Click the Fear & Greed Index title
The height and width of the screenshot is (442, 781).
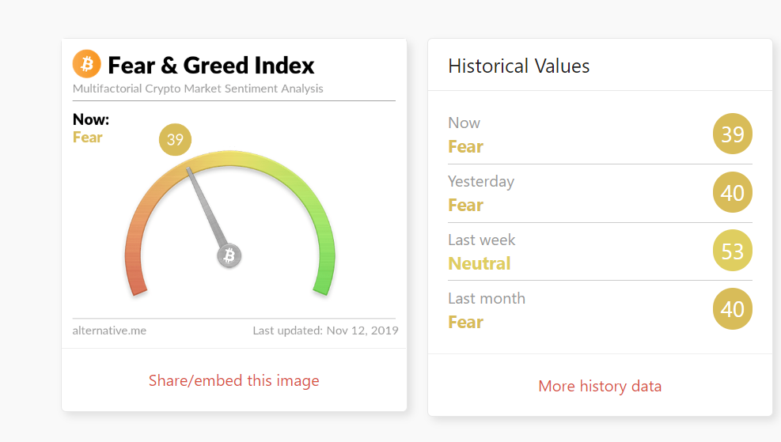pyautogui.click(x=211, y=65)
